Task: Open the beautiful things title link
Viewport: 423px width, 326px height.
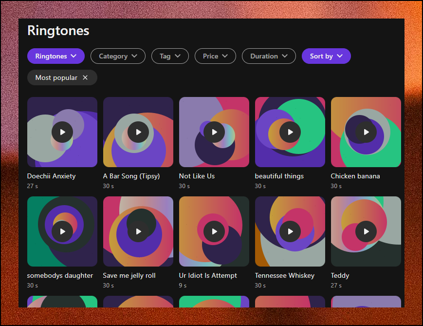Action: point(279,176)
